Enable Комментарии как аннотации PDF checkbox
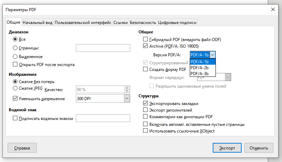The width and height of the screenshot is (282, 162). tap(145, 116)
